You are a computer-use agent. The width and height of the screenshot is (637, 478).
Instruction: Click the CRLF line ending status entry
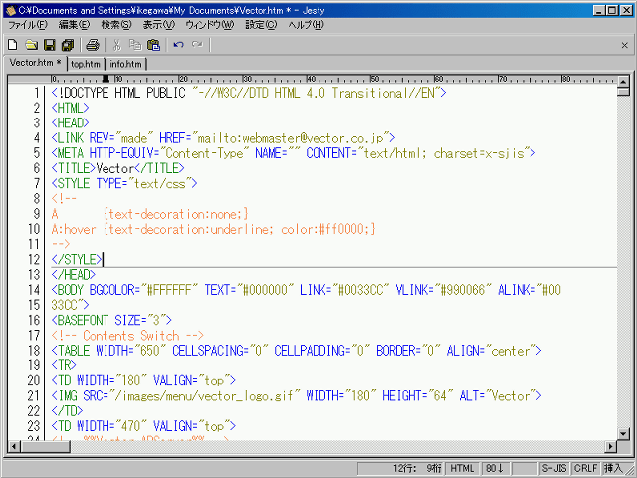(586, 469)
